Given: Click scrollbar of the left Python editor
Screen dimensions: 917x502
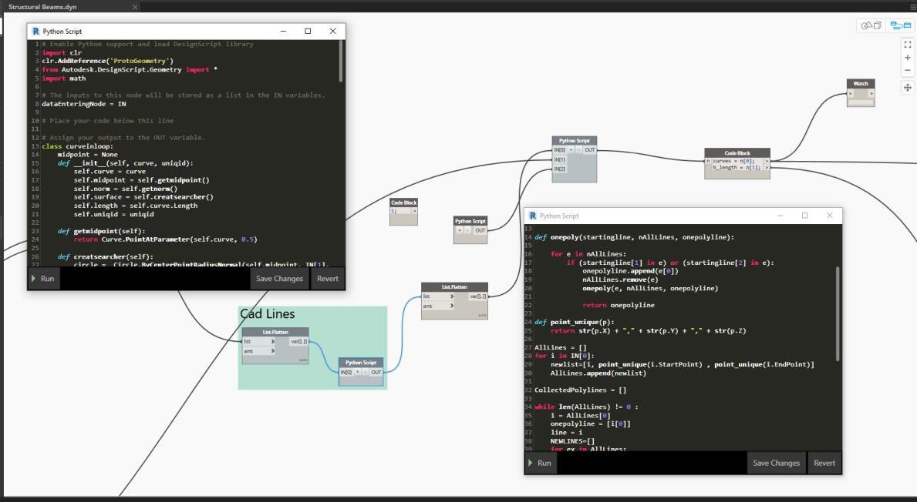Looking at the screenshot, I should (340, 62).
